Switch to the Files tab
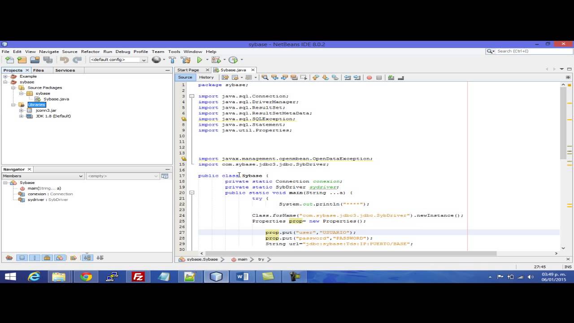 pos(39,70)
